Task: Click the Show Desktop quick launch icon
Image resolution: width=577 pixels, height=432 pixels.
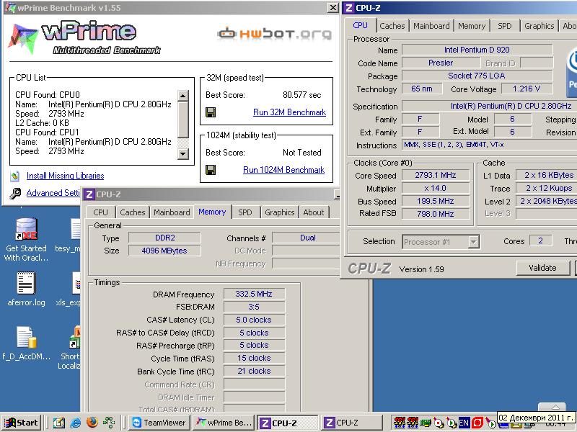Action: pos(59,423)
